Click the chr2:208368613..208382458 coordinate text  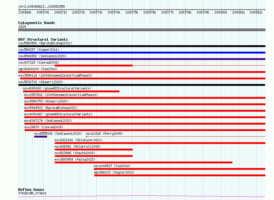click(x=42, y=6)
